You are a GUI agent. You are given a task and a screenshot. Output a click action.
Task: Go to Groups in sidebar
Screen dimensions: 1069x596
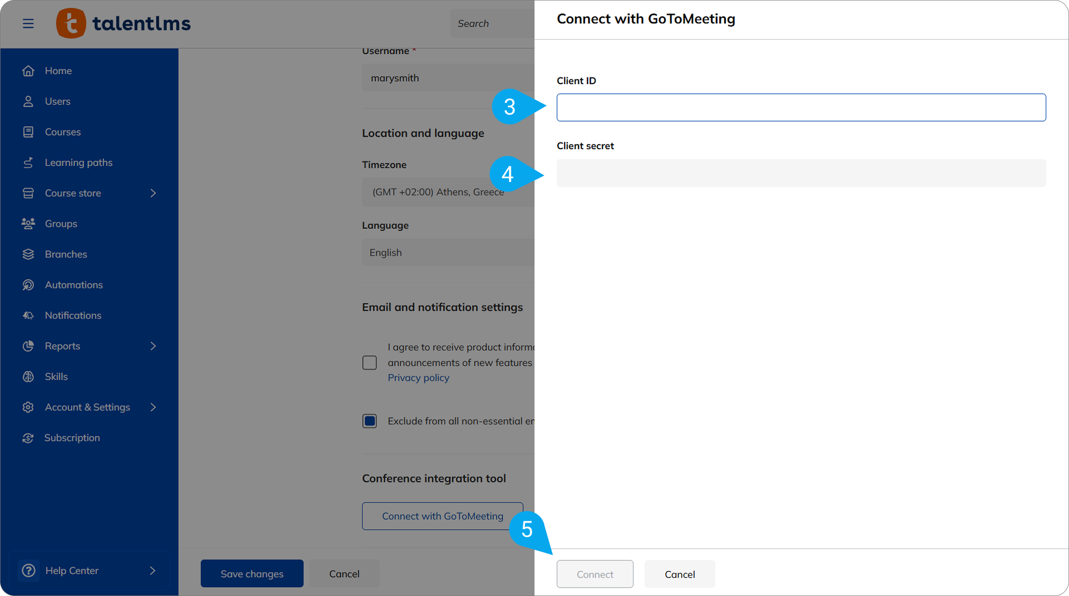tap(61, 224)
